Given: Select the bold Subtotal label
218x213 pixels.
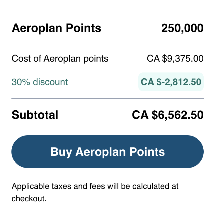Looking at the screenshot, I should pyautogui.click(x=35, y=115).
